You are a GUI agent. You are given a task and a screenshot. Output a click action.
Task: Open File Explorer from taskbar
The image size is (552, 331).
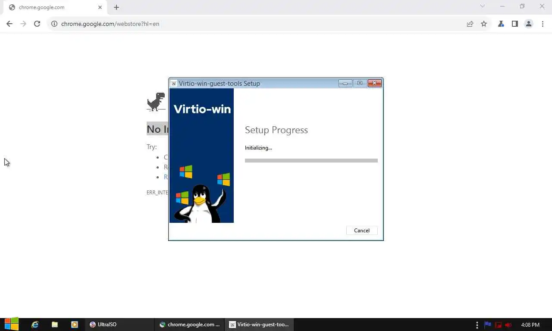(55, 325)
